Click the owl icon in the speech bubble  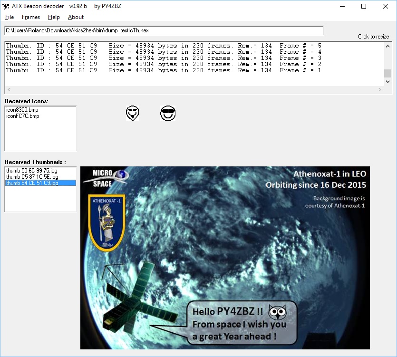277,313
